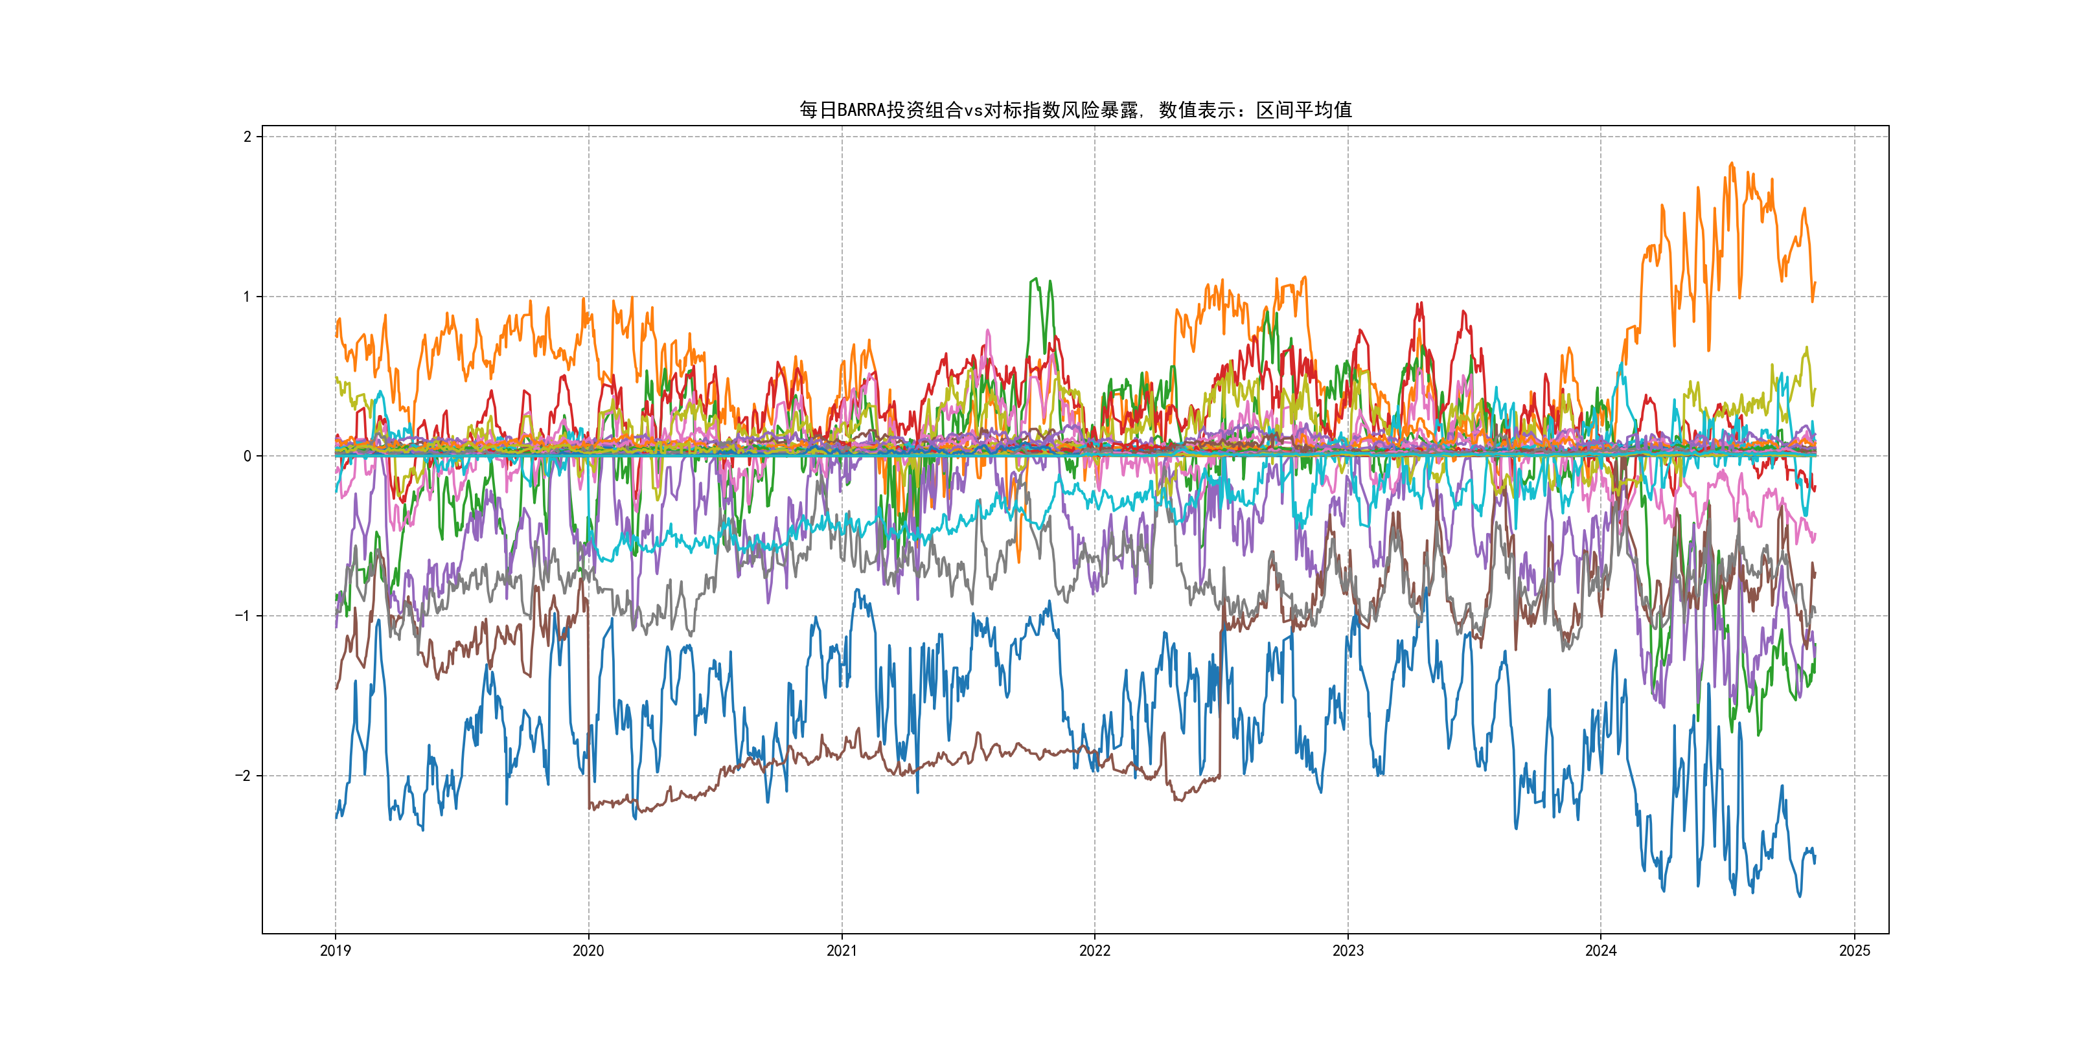Viewport: 2099px width, 1049px height.
Task: Click the 2023 x-axis tick label
Action: 1348,951
